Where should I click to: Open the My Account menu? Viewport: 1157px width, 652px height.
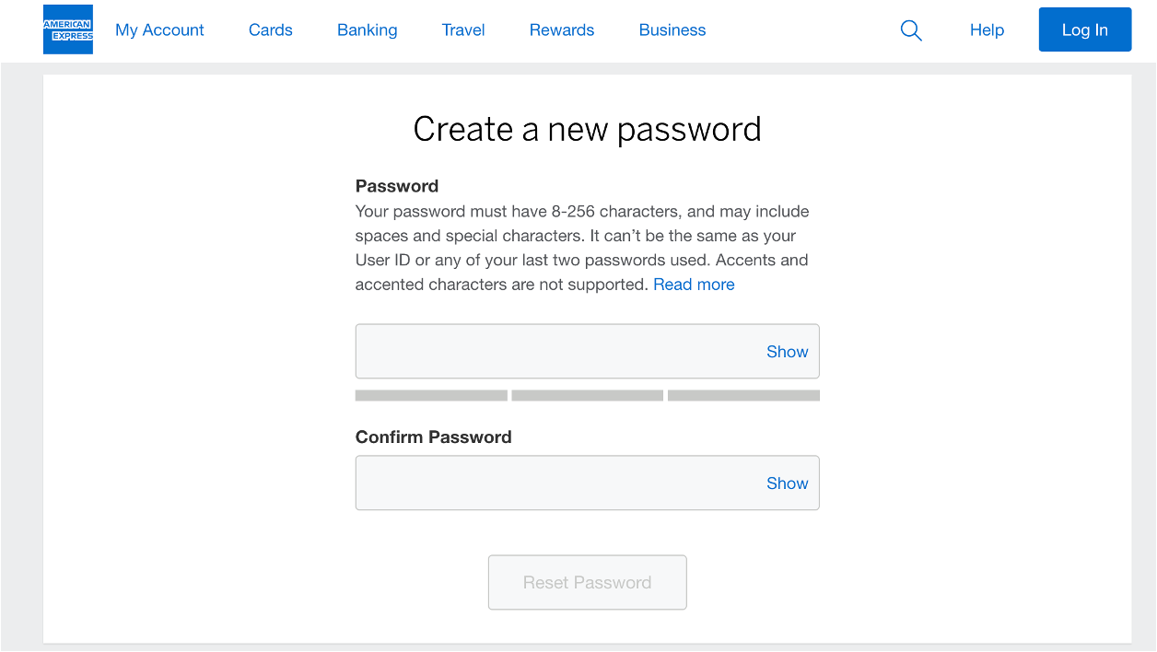tap(159, 29)
